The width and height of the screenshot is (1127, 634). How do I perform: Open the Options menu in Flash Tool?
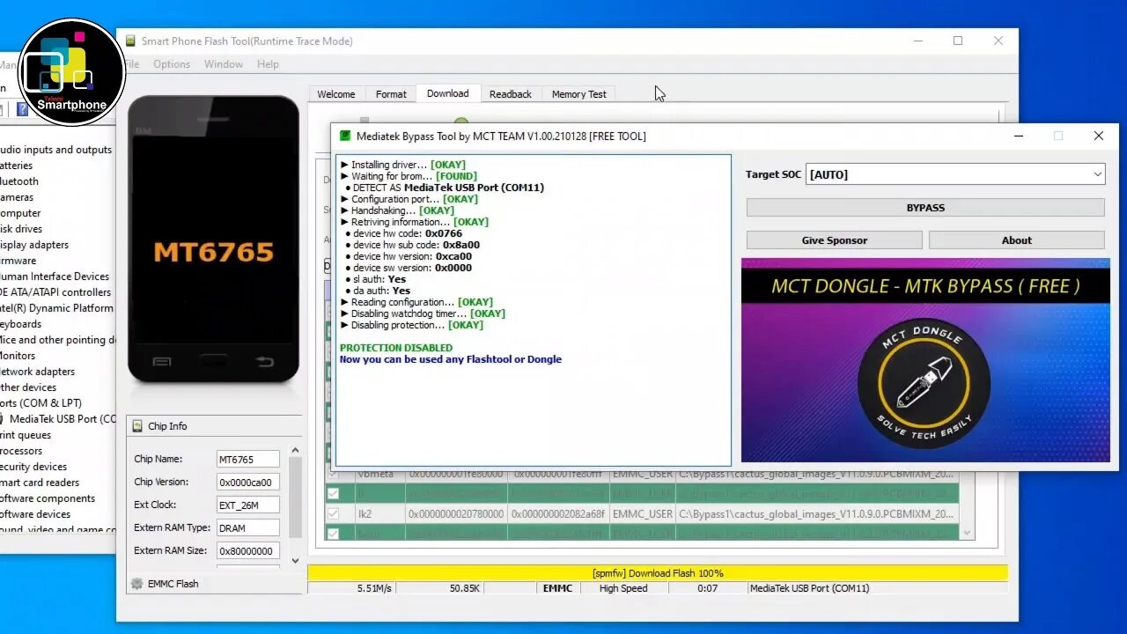click(172, 64)
